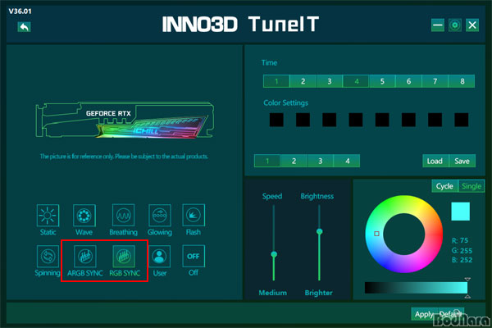The image size is (492, 328).
Task: Select Time slot 5
Action: click(382, 81)
